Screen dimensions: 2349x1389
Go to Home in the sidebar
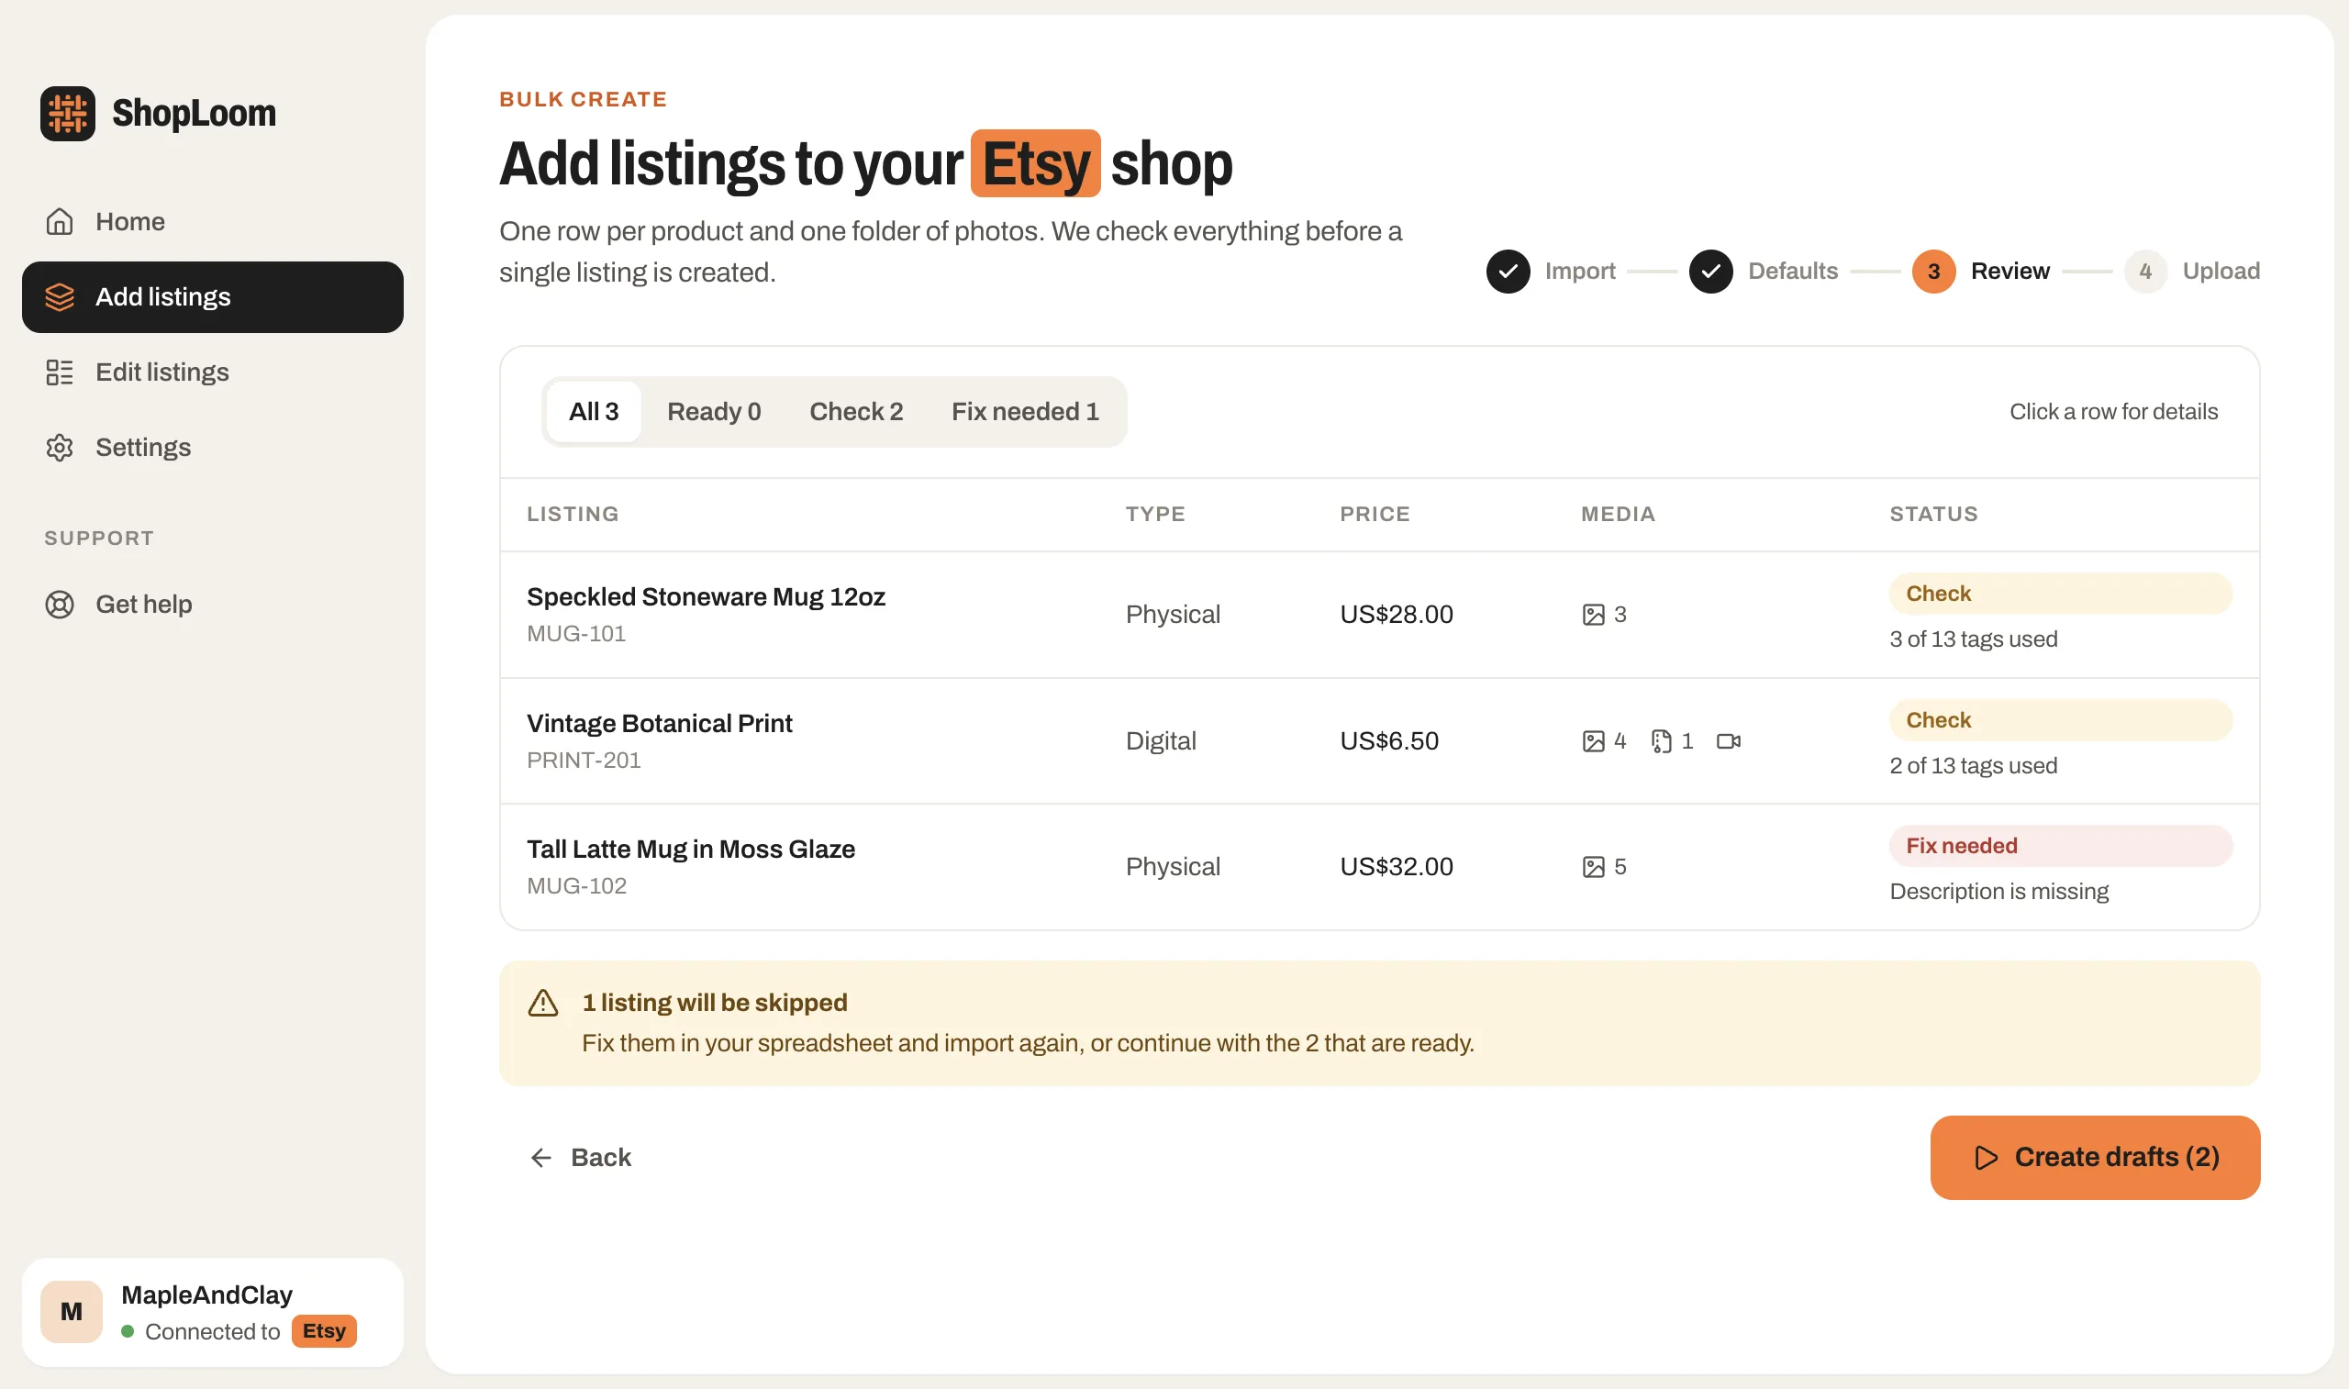pyautogui.click(x=213, y=222)
